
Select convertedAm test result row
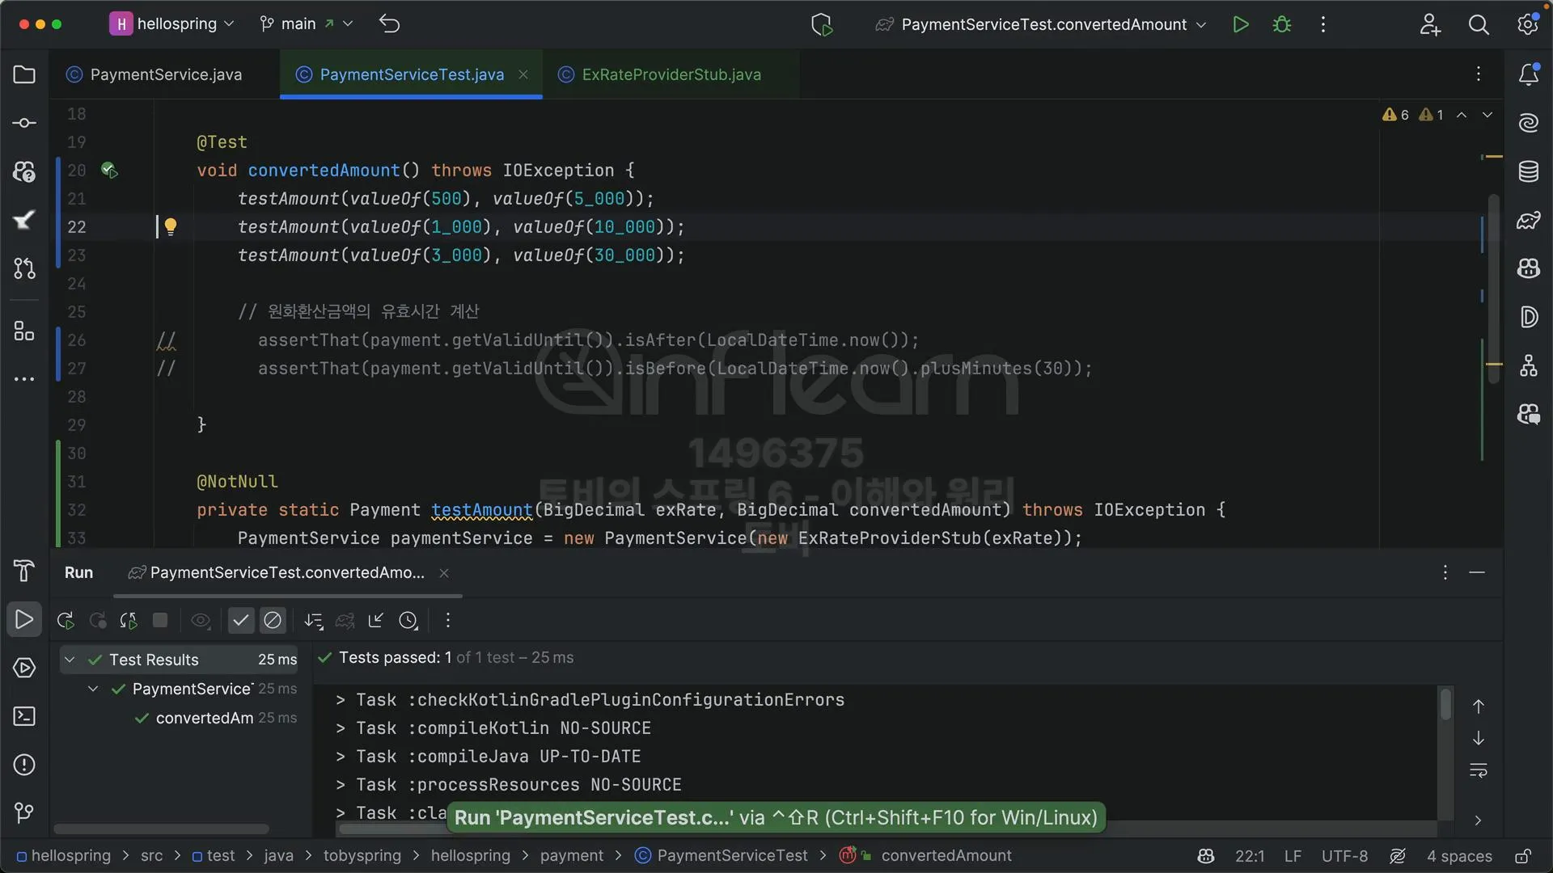click(180, 718)
